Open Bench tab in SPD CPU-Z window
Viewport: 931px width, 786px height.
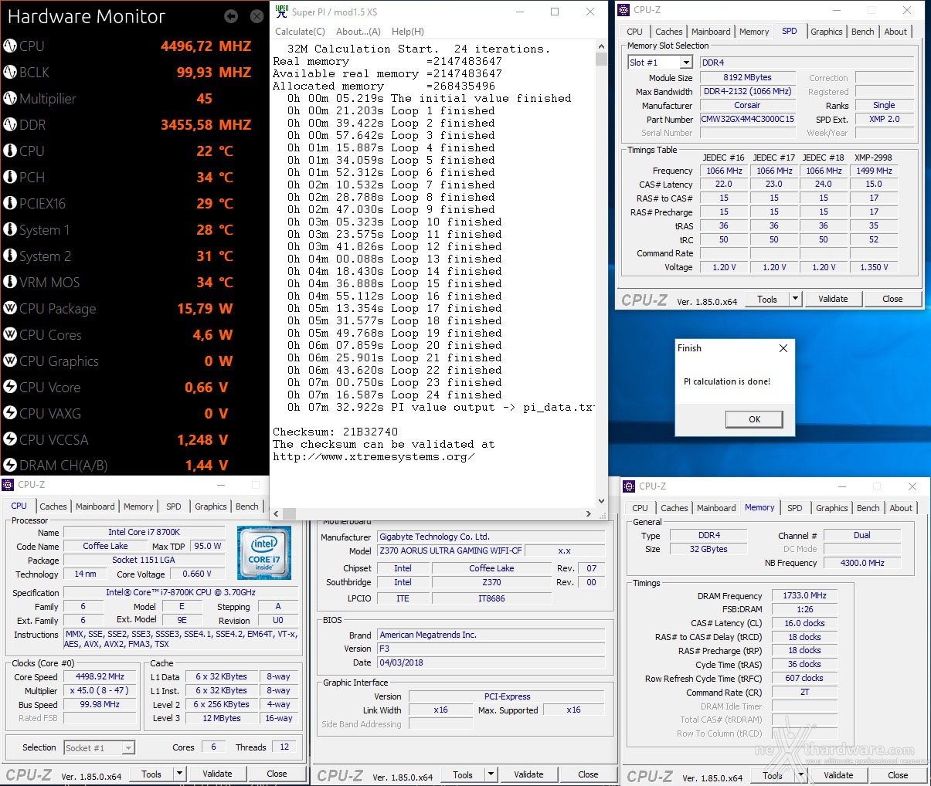(x=863, y=32)
